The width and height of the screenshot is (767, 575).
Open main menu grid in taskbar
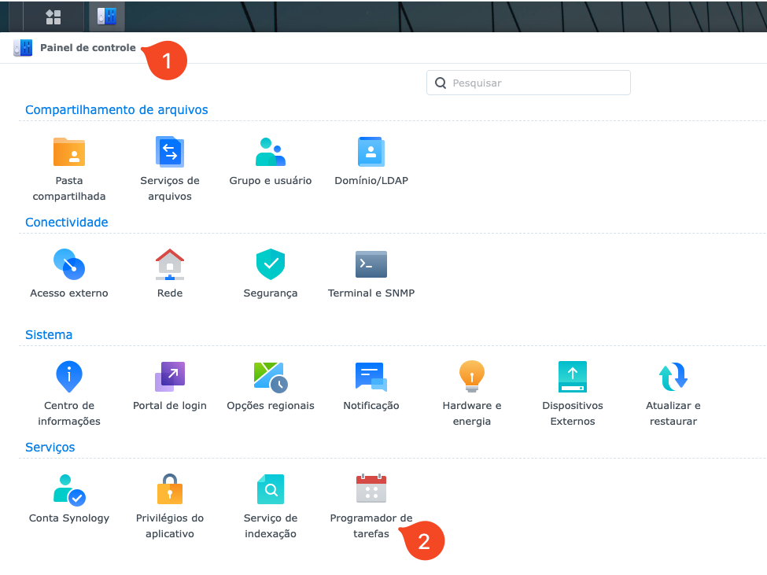(x=53, y=17)
